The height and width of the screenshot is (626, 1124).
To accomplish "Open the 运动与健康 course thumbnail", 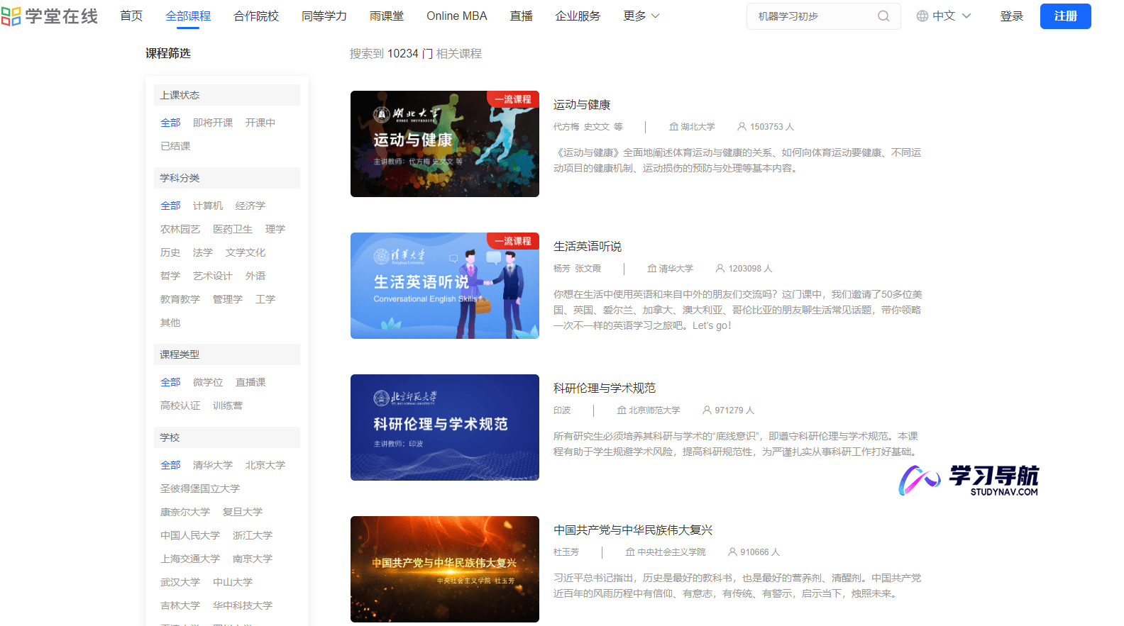I will tap(445, 144).
